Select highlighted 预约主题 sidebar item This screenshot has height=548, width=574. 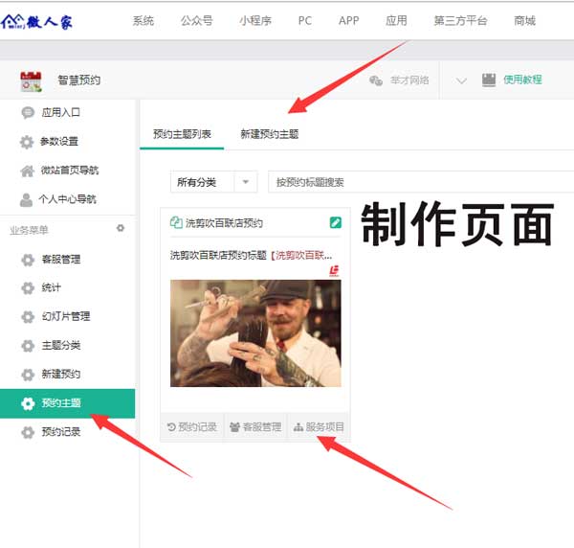(67, 403)
